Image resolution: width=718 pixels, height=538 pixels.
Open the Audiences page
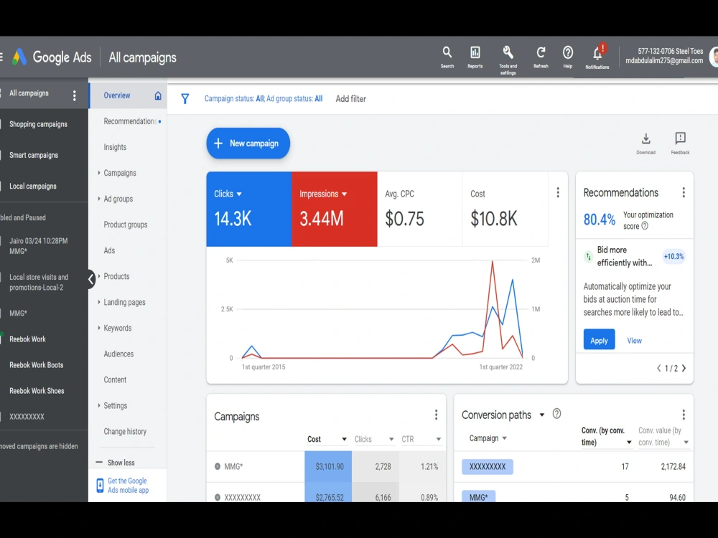118,354
